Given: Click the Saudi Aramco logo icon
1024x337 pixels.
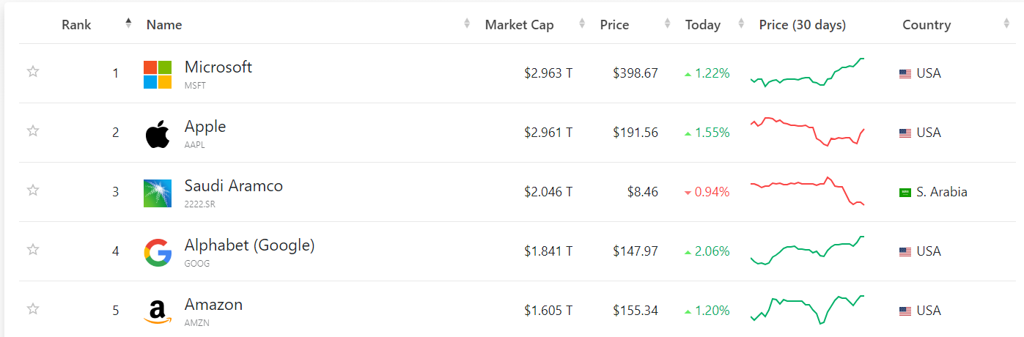Looking at the screenshot, I should click(158, 193).
